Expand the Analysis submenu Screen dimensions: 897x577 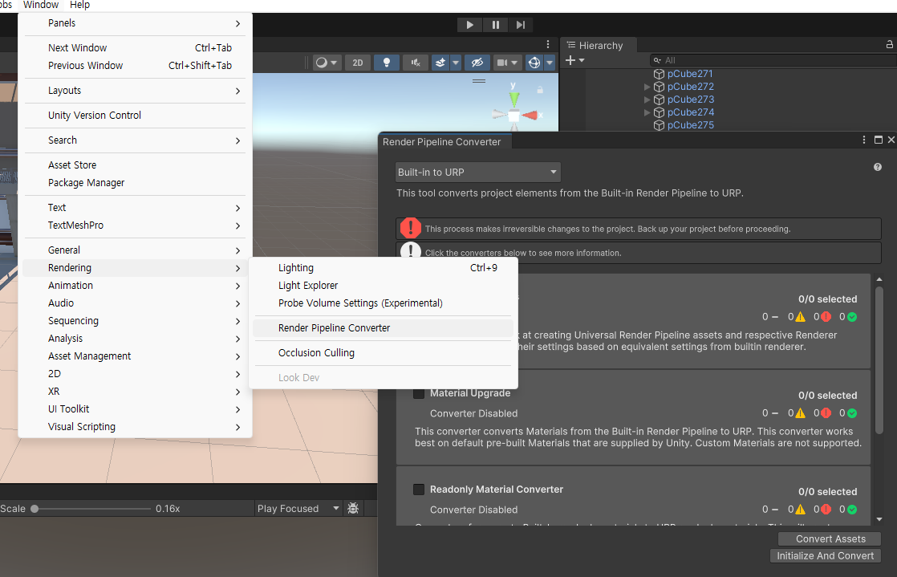tap(135, 339)
